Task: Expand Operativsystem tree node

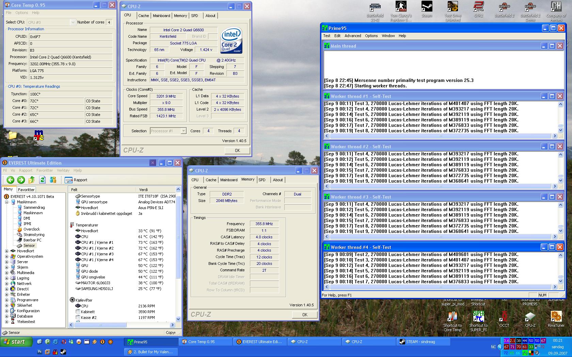Action: [x=6, y=256]
